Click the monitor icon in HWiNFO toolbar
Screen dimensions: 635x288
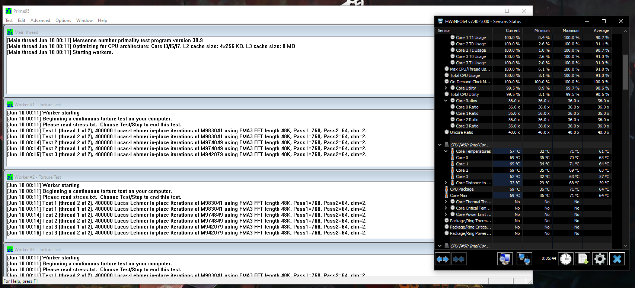click(505, 259)
